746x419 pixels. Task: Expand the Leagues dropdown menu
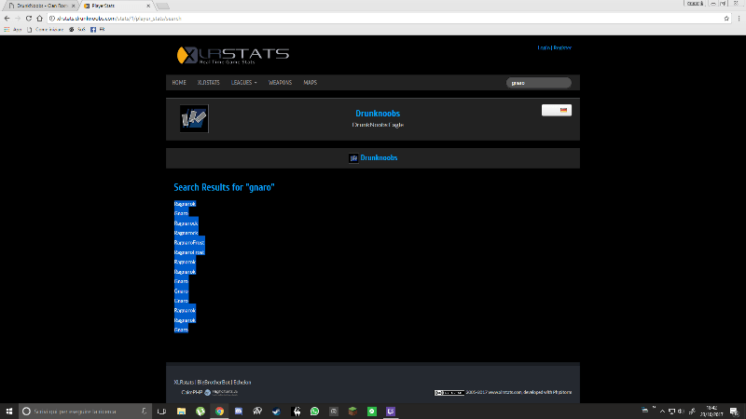(244, 82)
